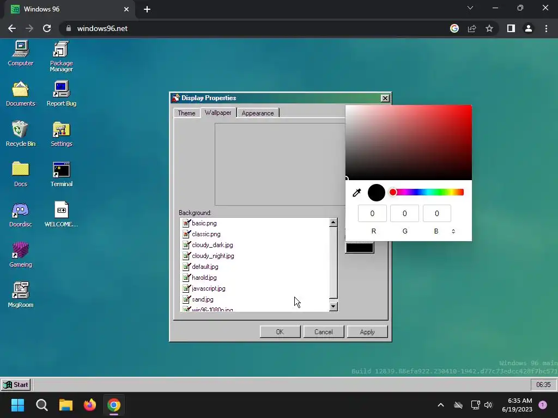Open the Doordisc shortcut icon
558x418 pixels.
pyautogui.click(x=21, y=214)
